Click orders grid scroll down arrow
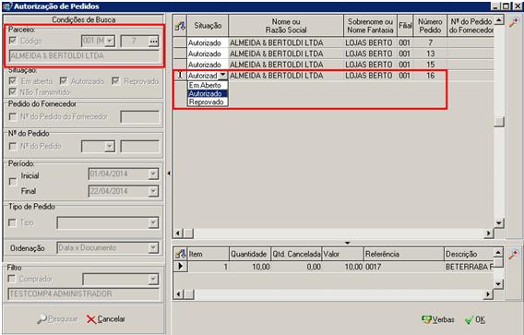524x335 pixels. (x=499, y=223)
